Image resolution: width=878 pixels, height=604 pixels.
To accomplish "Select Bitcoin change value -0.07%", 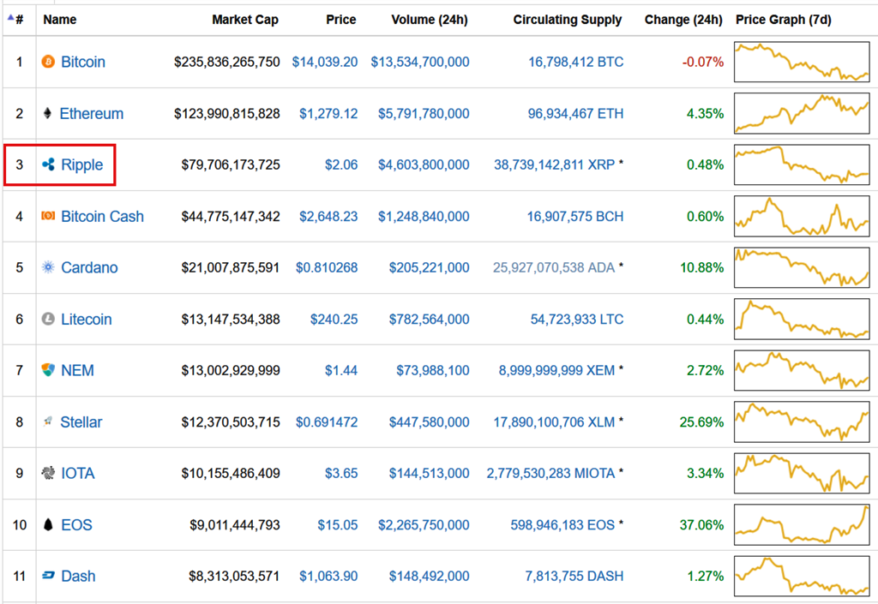I will 703,62.
